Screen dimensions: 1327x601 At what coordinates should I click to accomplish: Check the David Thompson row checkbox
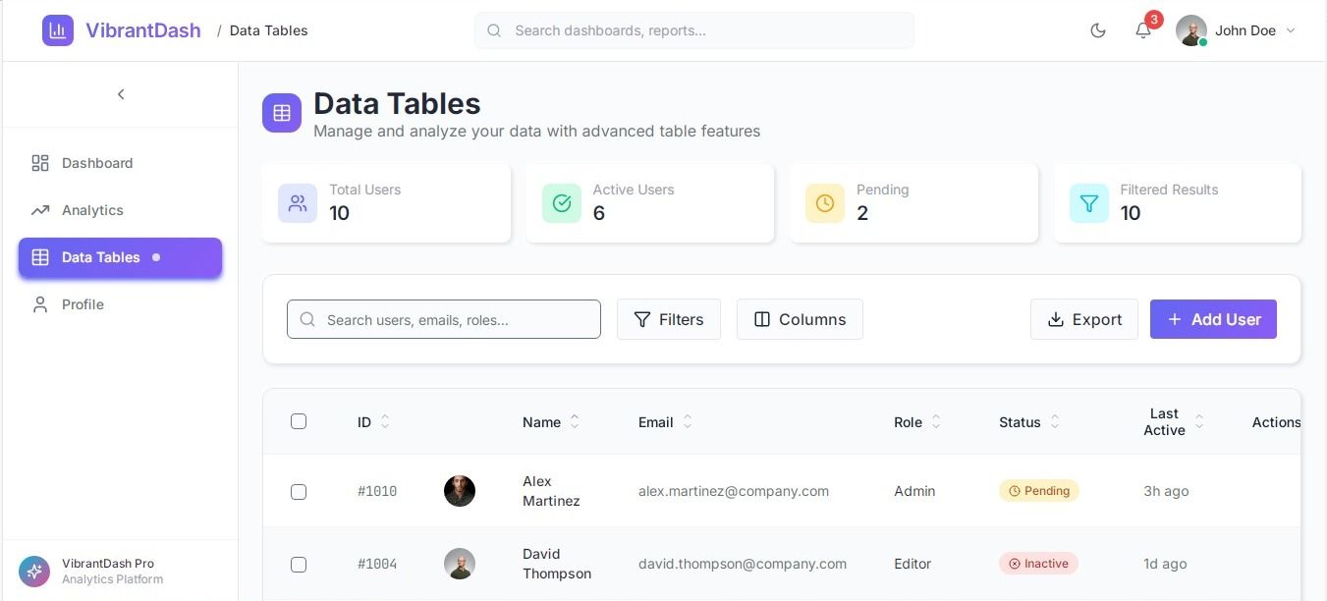pos(299,565)
